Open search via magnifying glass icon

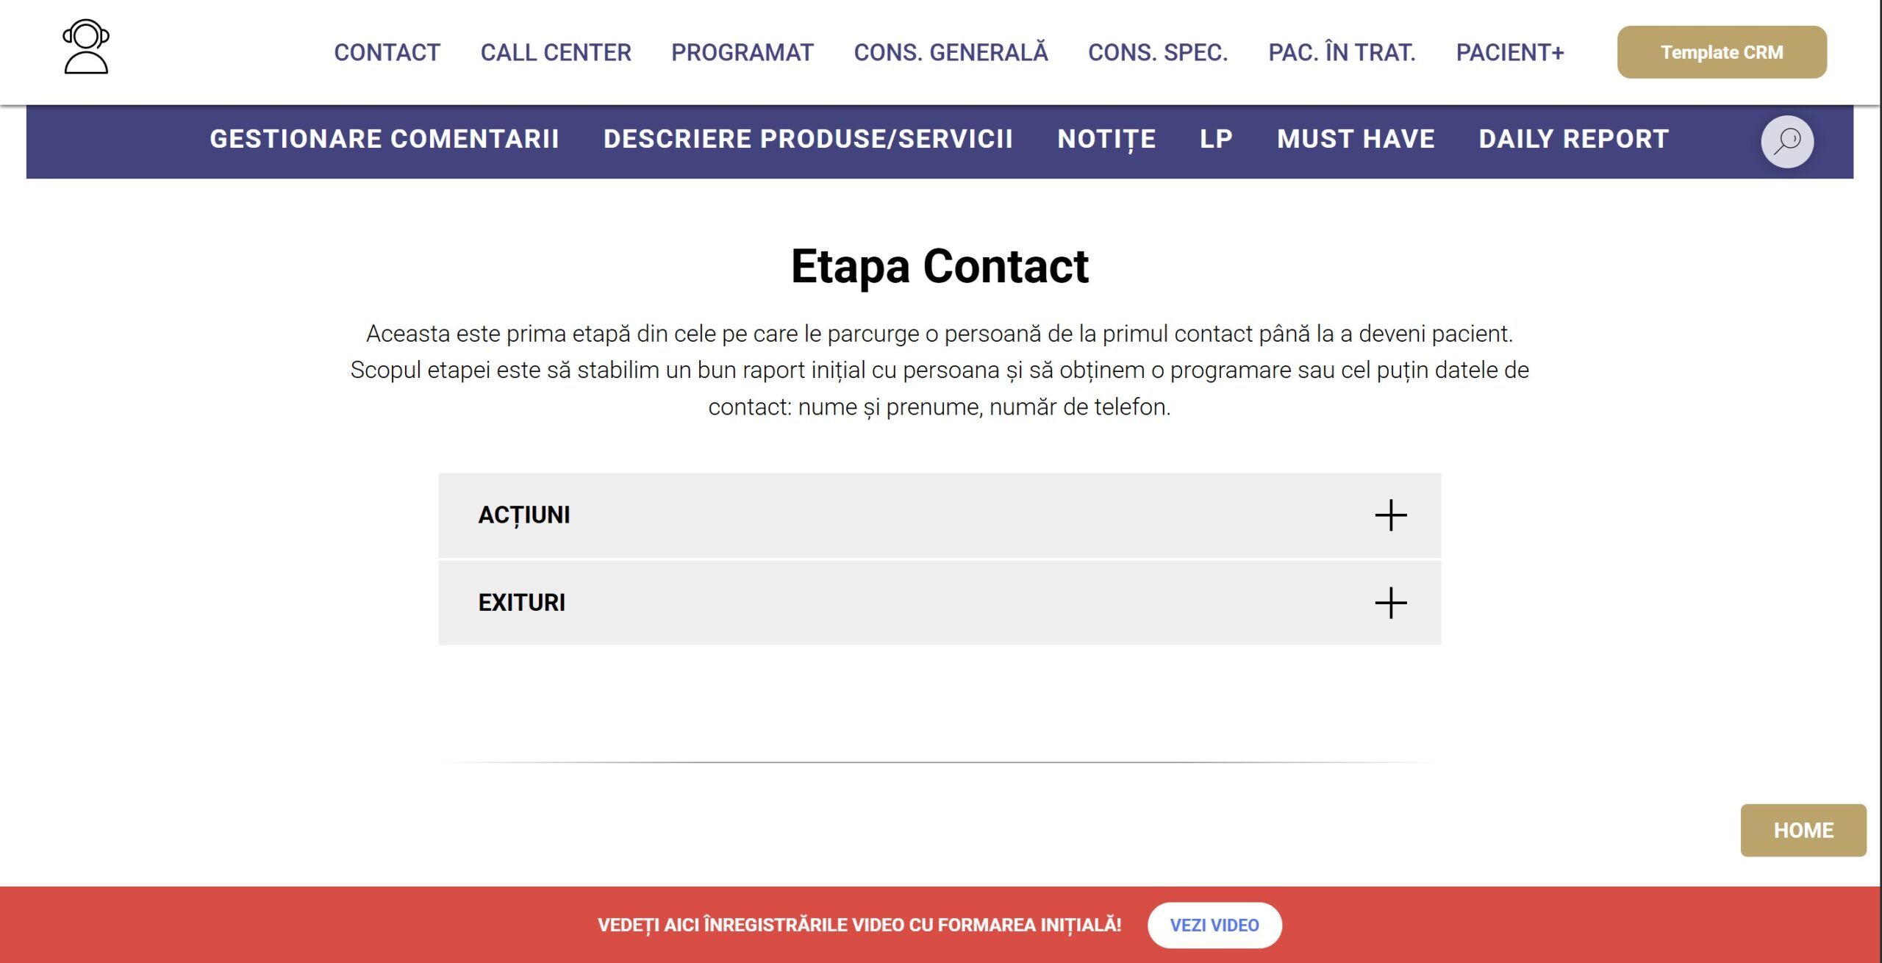point(1786,141)
